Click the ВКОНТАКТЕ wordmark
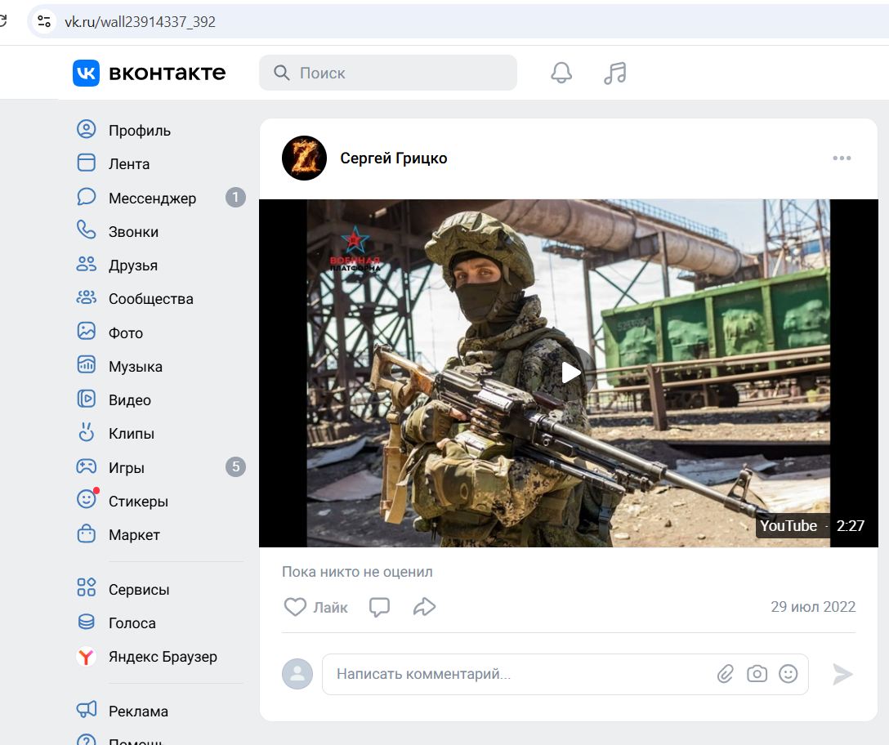 click(167, 73)
